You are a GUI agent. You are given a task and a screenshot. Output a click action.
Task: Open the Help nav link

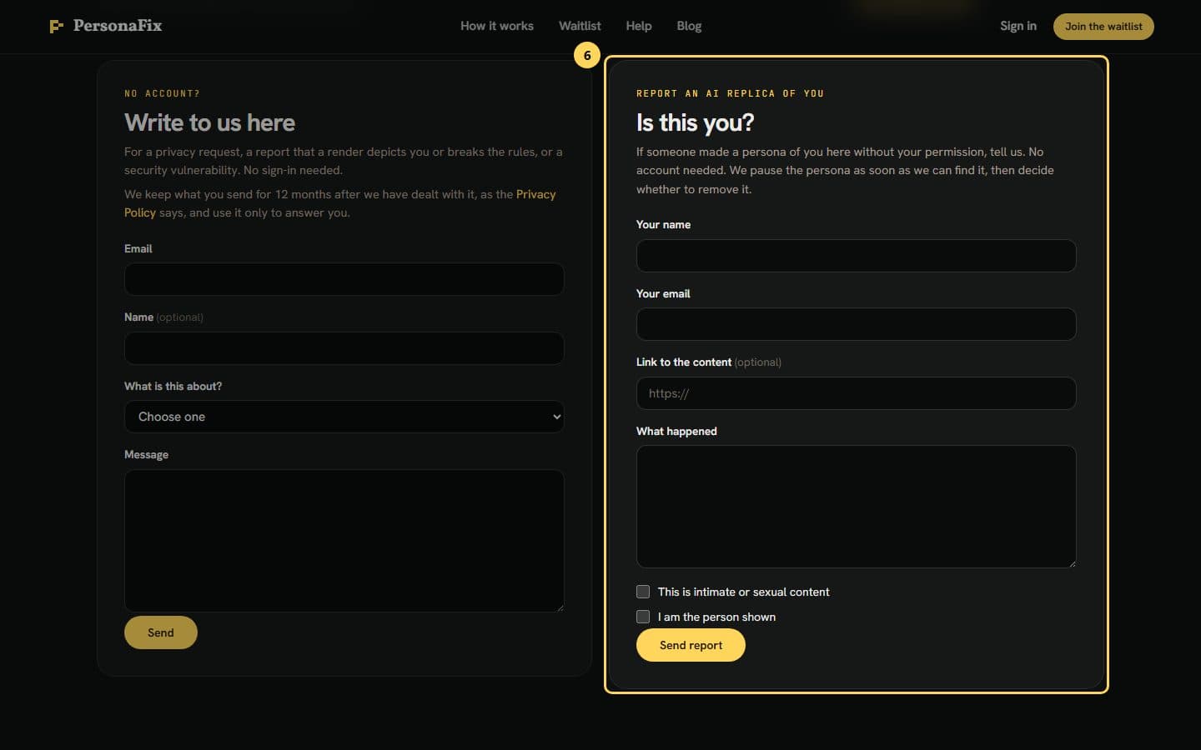point(639,26)
